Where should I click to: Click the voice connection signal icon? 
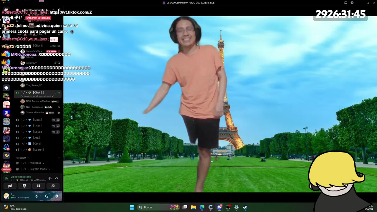pyautogui.click(x=6, y=178)
